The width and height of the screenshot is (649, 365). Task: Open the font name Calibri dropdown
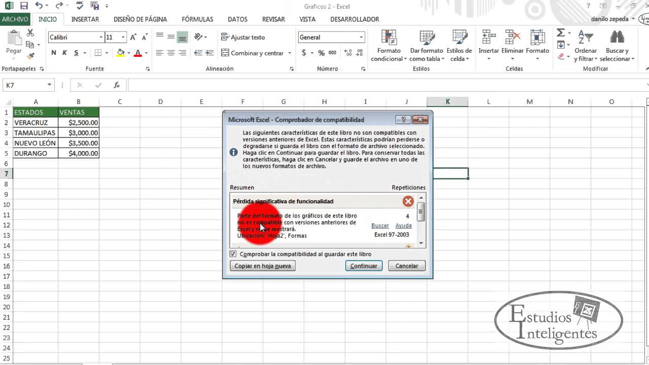click(x=101, y=37)
